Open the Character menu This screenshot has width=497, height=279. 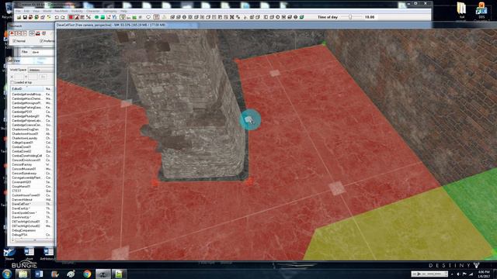[x=93, y=11]
